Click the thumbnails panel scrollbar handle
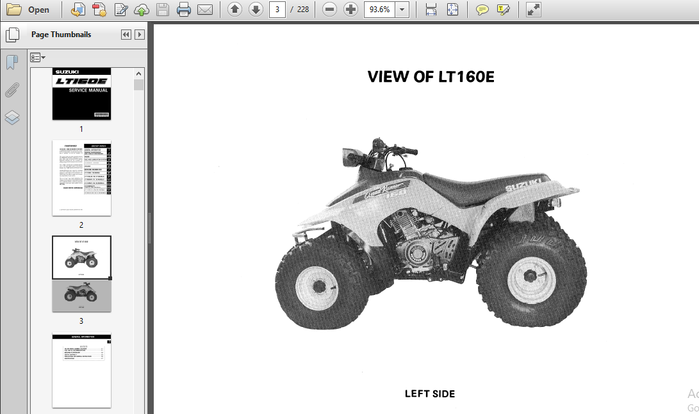Screen dimensions: 699x414 (138, 84)
